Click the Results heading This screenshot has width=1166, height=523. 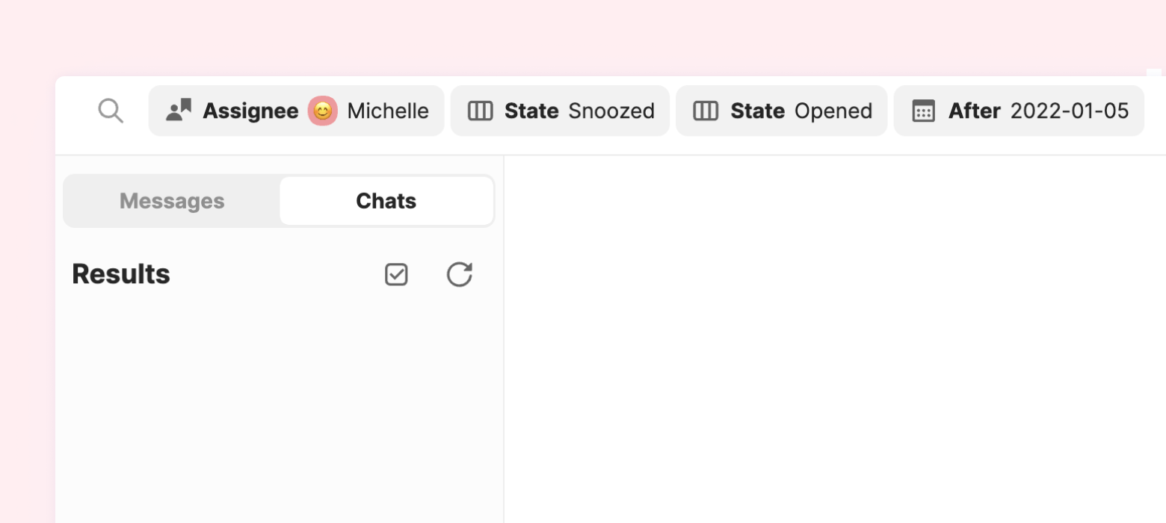tap(121, 274)
